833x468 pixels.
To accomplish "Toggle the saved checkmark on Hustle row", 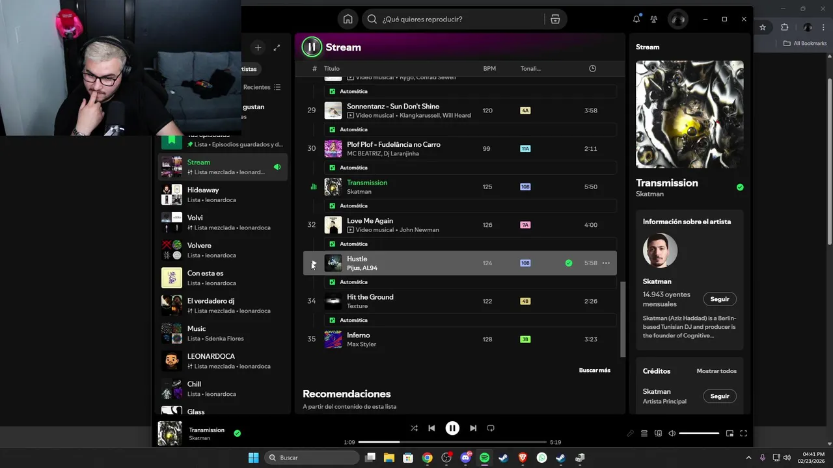I will pos(569,263).
